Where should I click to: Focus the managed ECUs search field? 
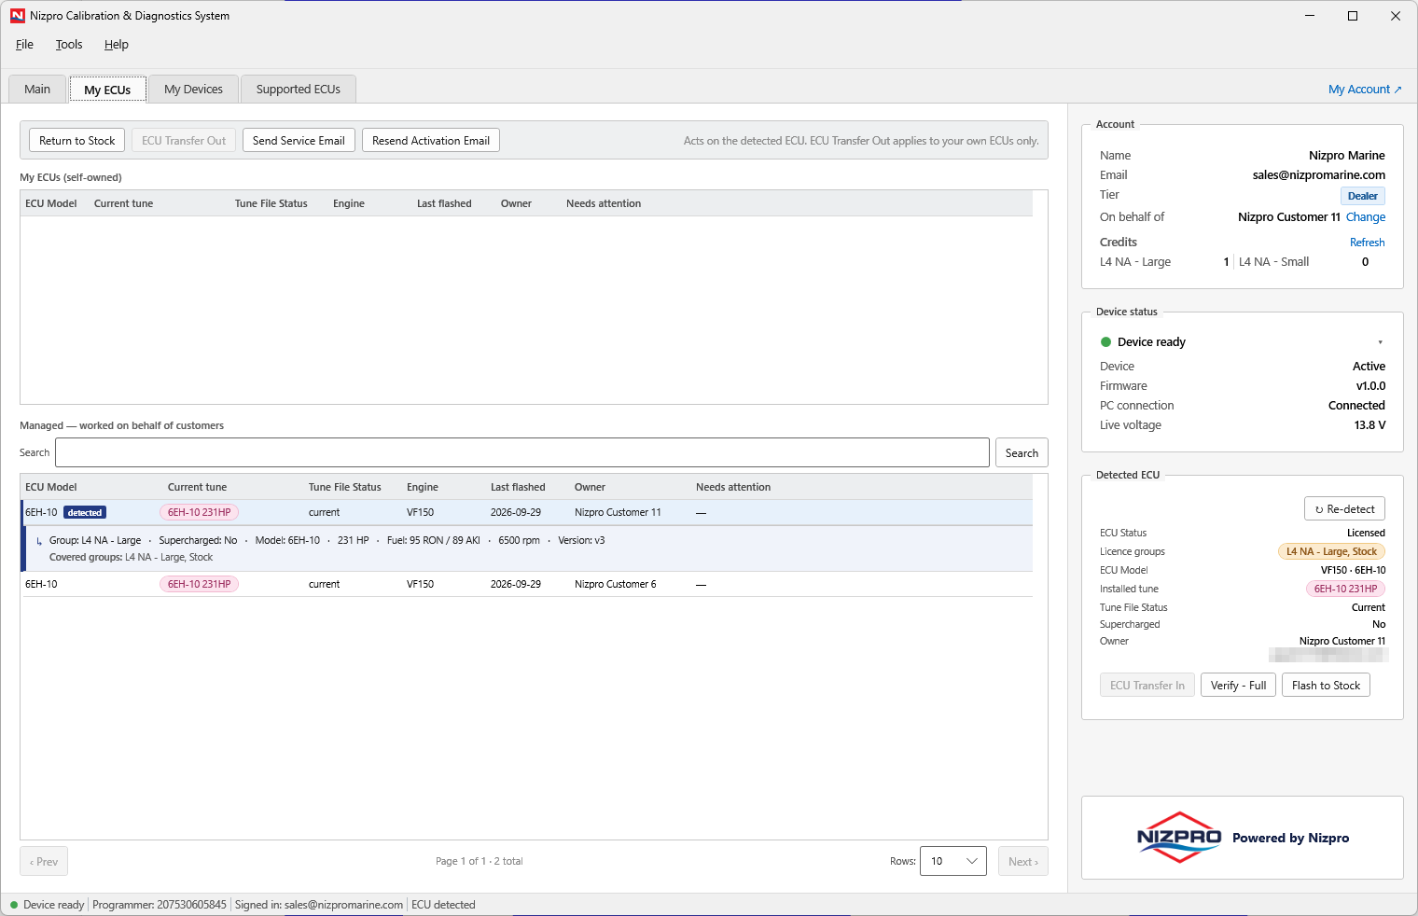(x=522, y=453)
